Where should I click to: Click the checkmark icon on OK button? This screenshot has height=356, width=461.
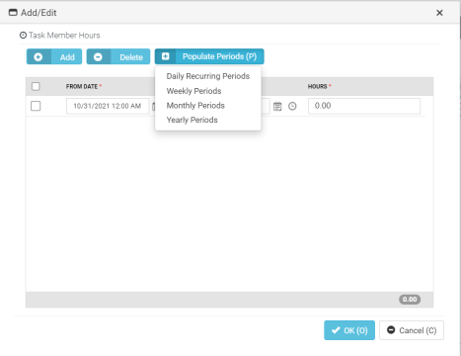[x=336, y=330]
